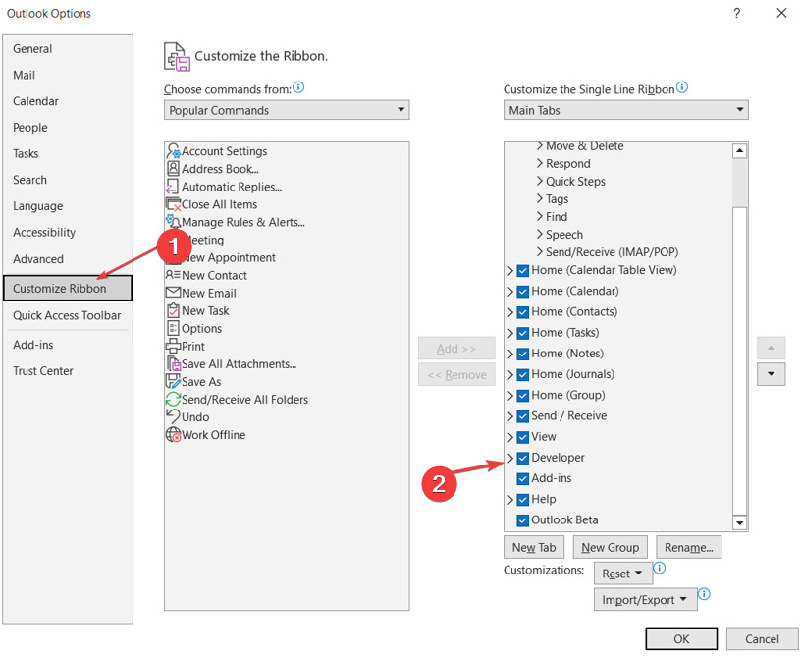Uncheck the Home (Calendar) checkbox
The height and width of the screenshot is (656, 801).
pyautogui.click(x=522, y=292)
